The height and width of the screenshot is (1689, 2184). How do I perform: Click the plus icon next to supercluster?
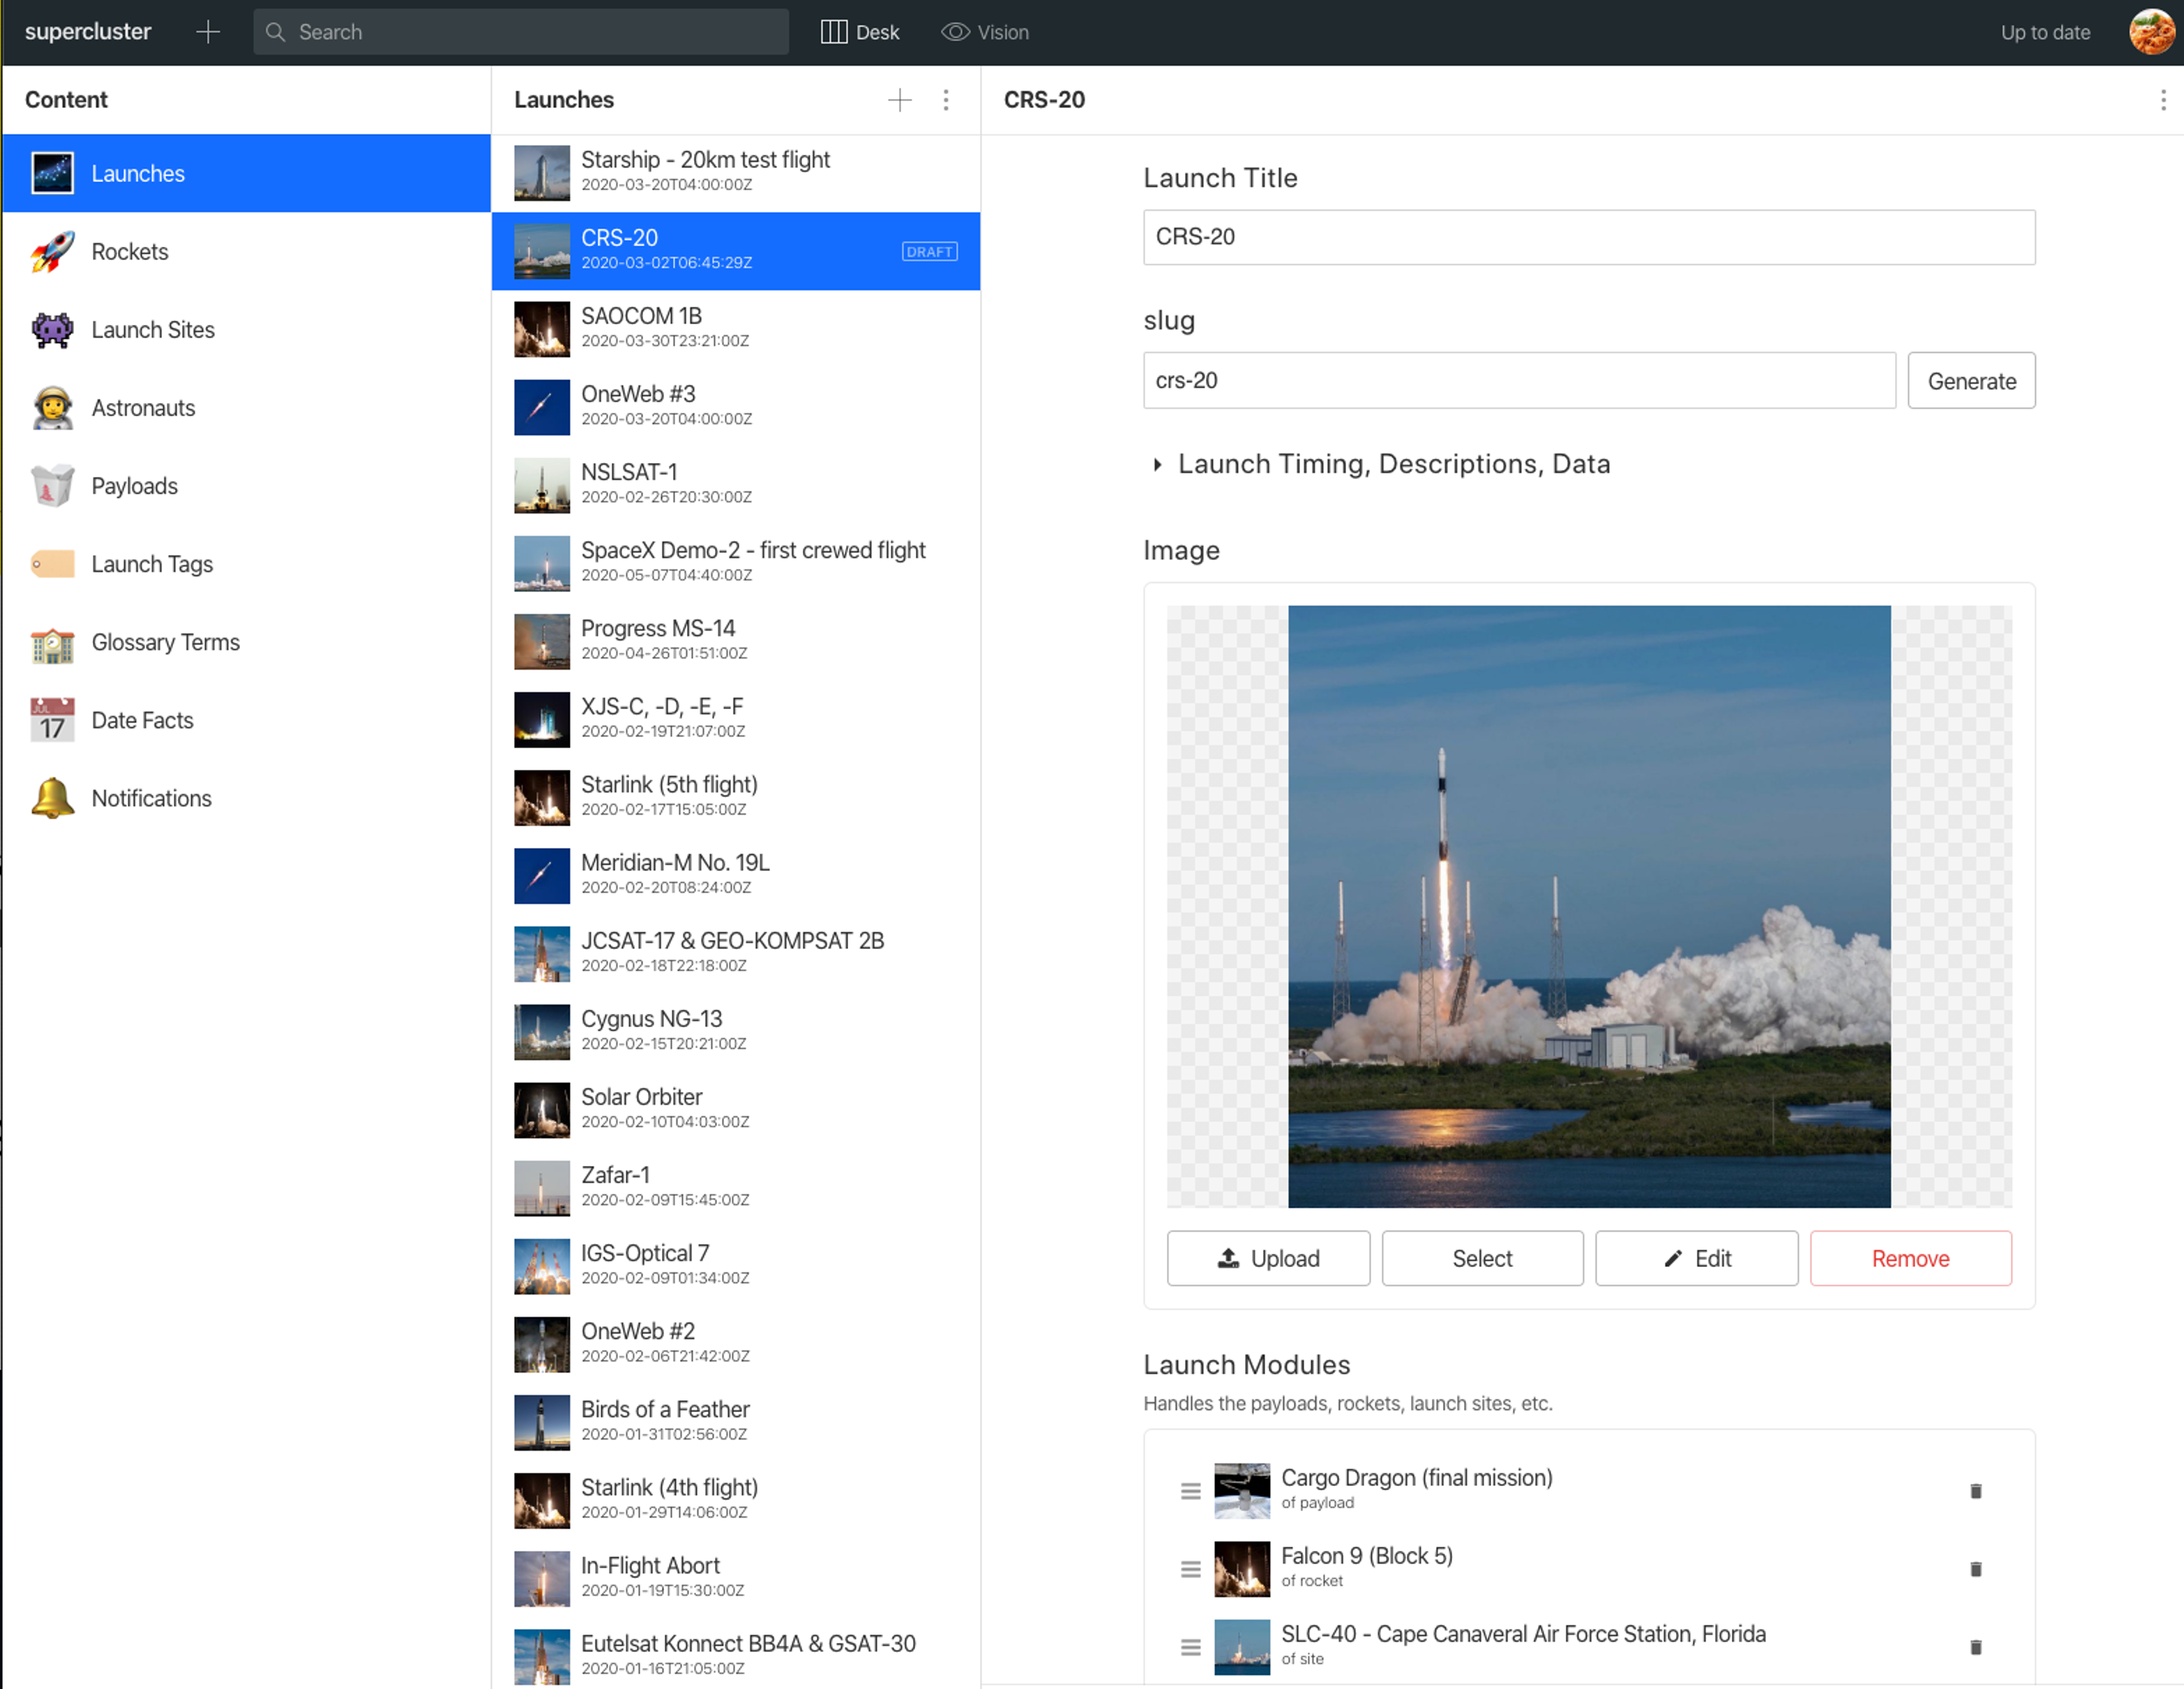coord(208,32)
